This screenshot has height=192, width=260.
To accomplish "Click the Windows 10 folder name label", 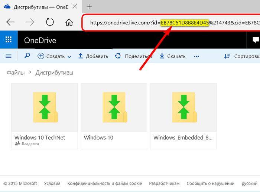I will coord(98,138).
